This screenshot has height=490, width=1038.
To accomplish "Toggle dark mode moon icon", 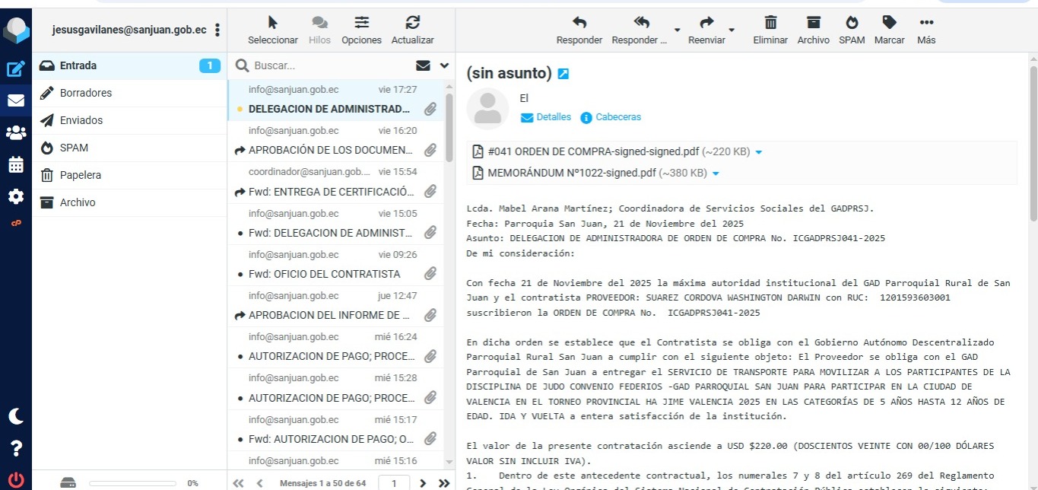I will click(x=16, y=415).
